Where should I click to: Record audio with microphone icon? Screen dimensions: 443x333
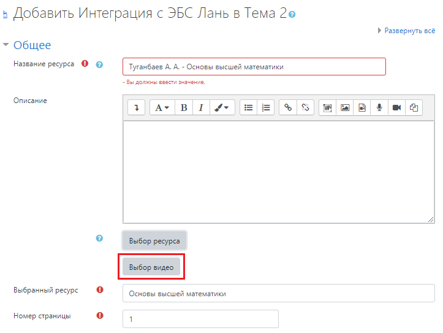[379, 107]
